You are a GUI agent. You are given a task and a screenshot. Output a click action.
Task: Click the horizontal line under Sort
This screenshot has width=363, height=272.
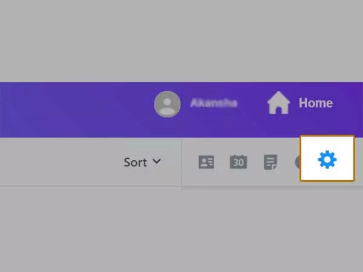coord(90,186)
